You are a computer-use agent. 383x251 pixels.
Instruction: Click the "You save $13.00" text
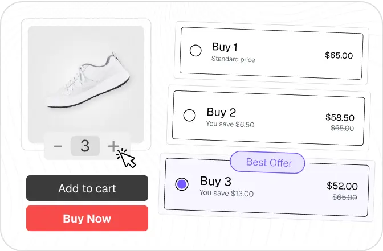click(x=226, y=194)
